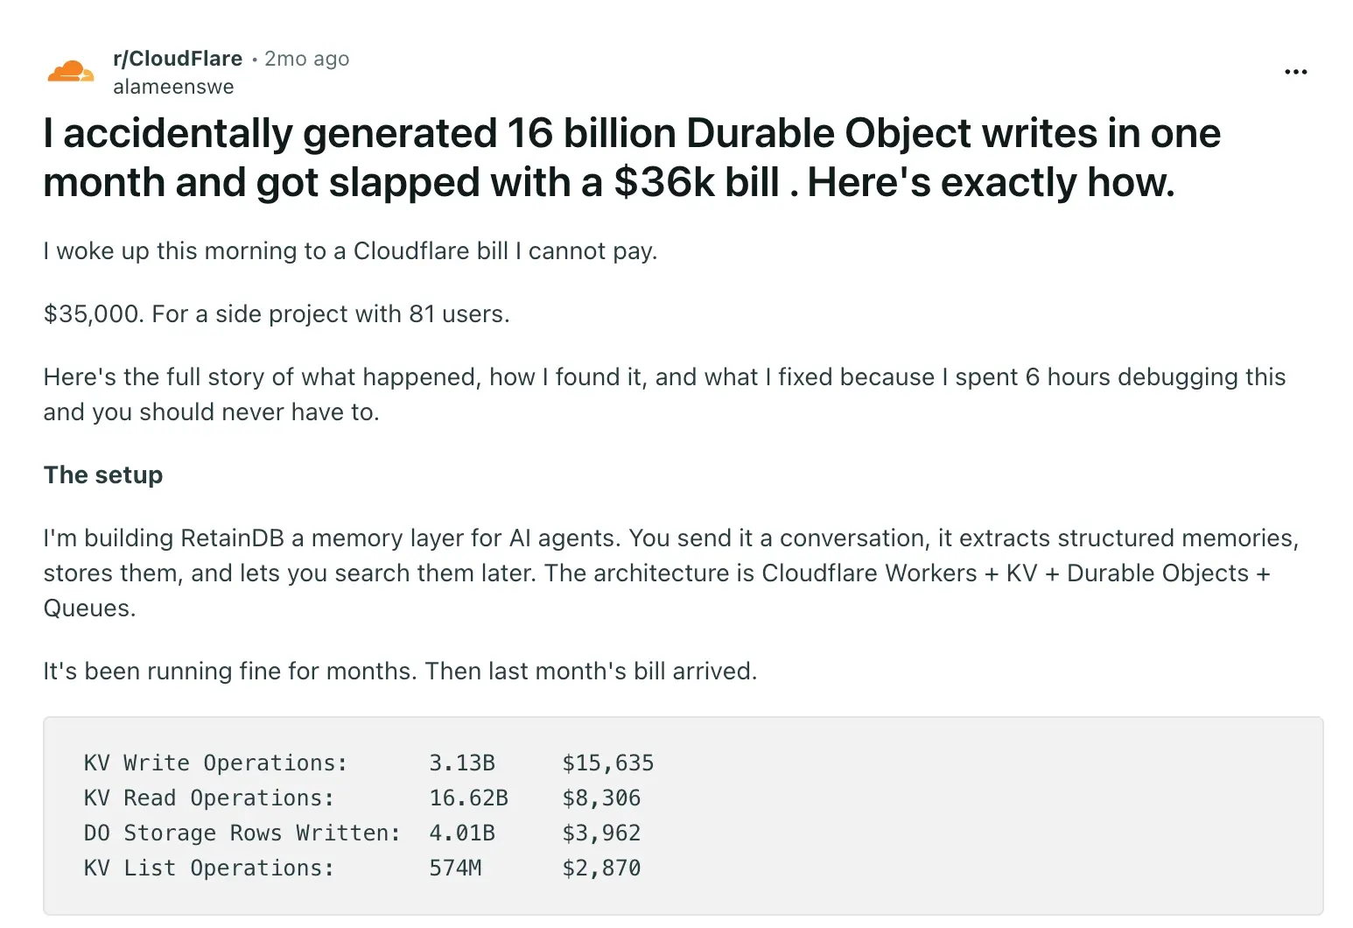Click the '2mo ago' post timestamp
This screenshot has width=1353, height=928.
pyautogui.click(x=307, y=59)
